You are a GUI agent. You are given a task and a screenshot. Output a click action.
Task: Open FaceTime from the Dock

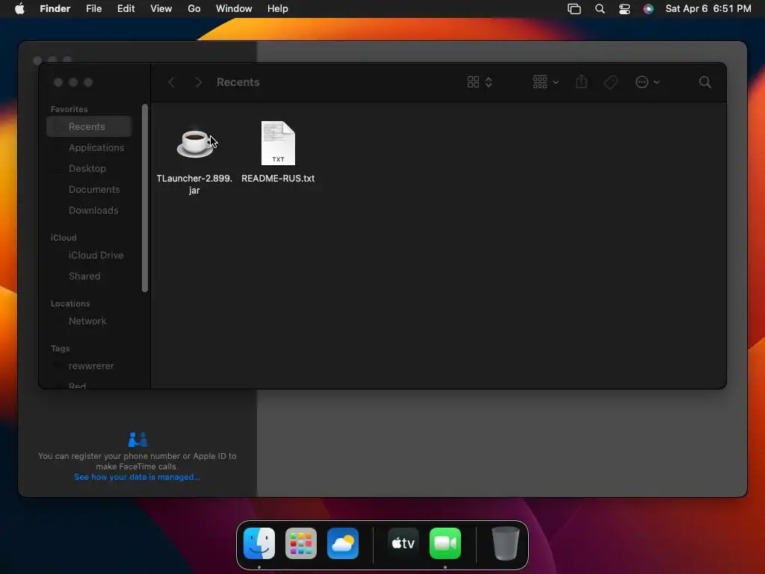click(445, 543)
